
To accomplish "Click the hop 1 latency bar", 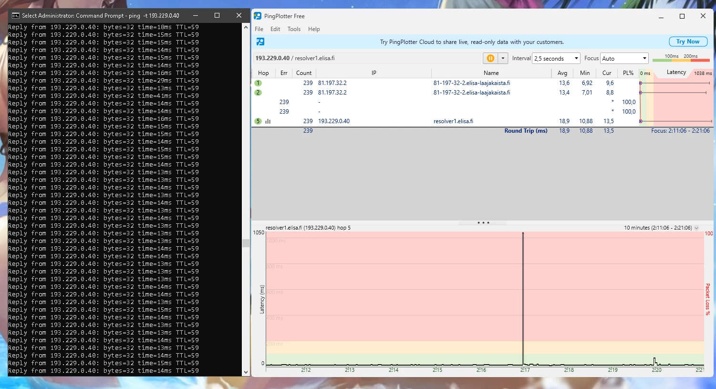I will click(675, 83).
